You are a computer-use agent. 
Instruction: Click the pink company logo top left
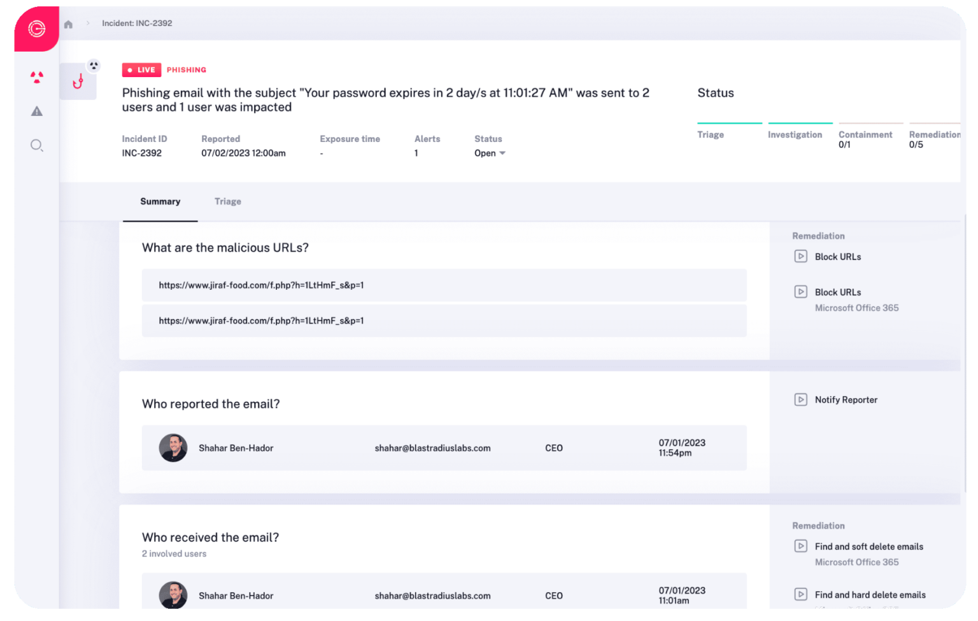point(36,29)
